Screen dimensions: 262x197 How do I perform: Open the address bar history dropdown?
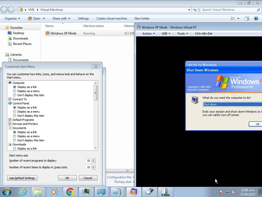[189, 10]
